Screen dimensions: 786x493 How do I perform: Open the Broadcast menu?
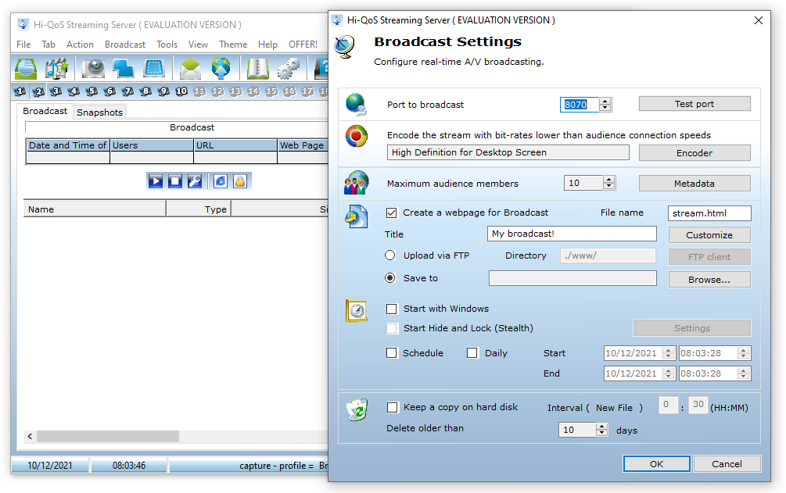tap(125, 44)
